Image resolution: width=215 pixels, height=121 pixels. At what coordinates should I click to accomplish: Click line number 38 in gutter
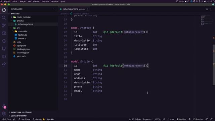[65, 99]
